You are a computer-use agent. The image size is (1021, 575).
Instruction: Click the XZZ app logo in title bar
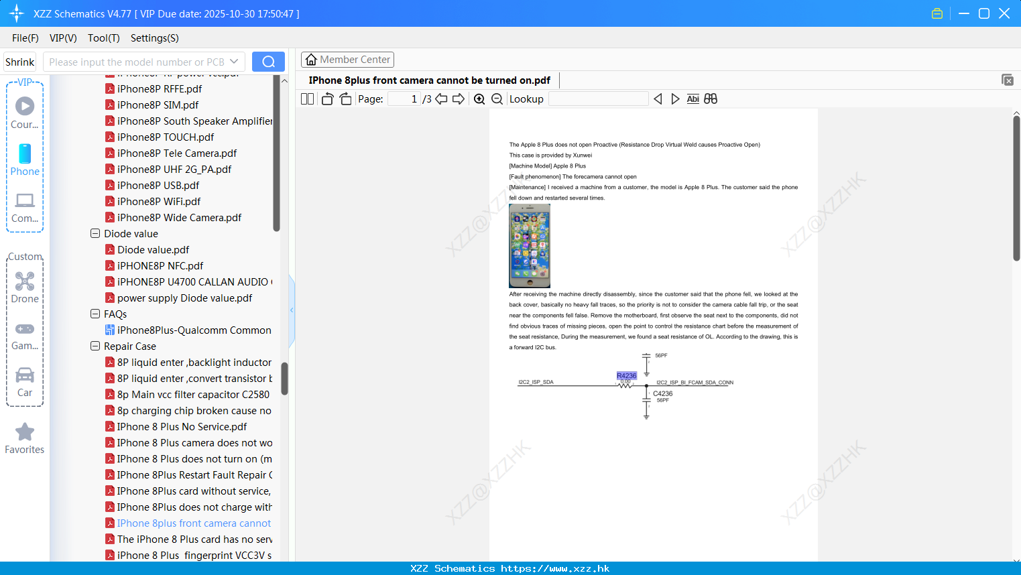pos(17,13)
